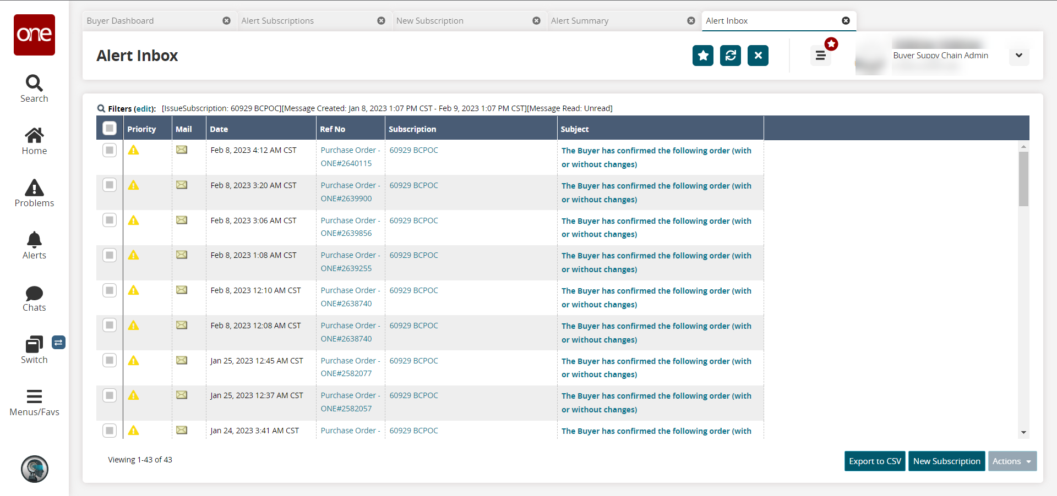Screen dimensions: 1057x496
Task: Click mail envelope icon for Feb 8 1:08 AM row
Action: [182, 255]
